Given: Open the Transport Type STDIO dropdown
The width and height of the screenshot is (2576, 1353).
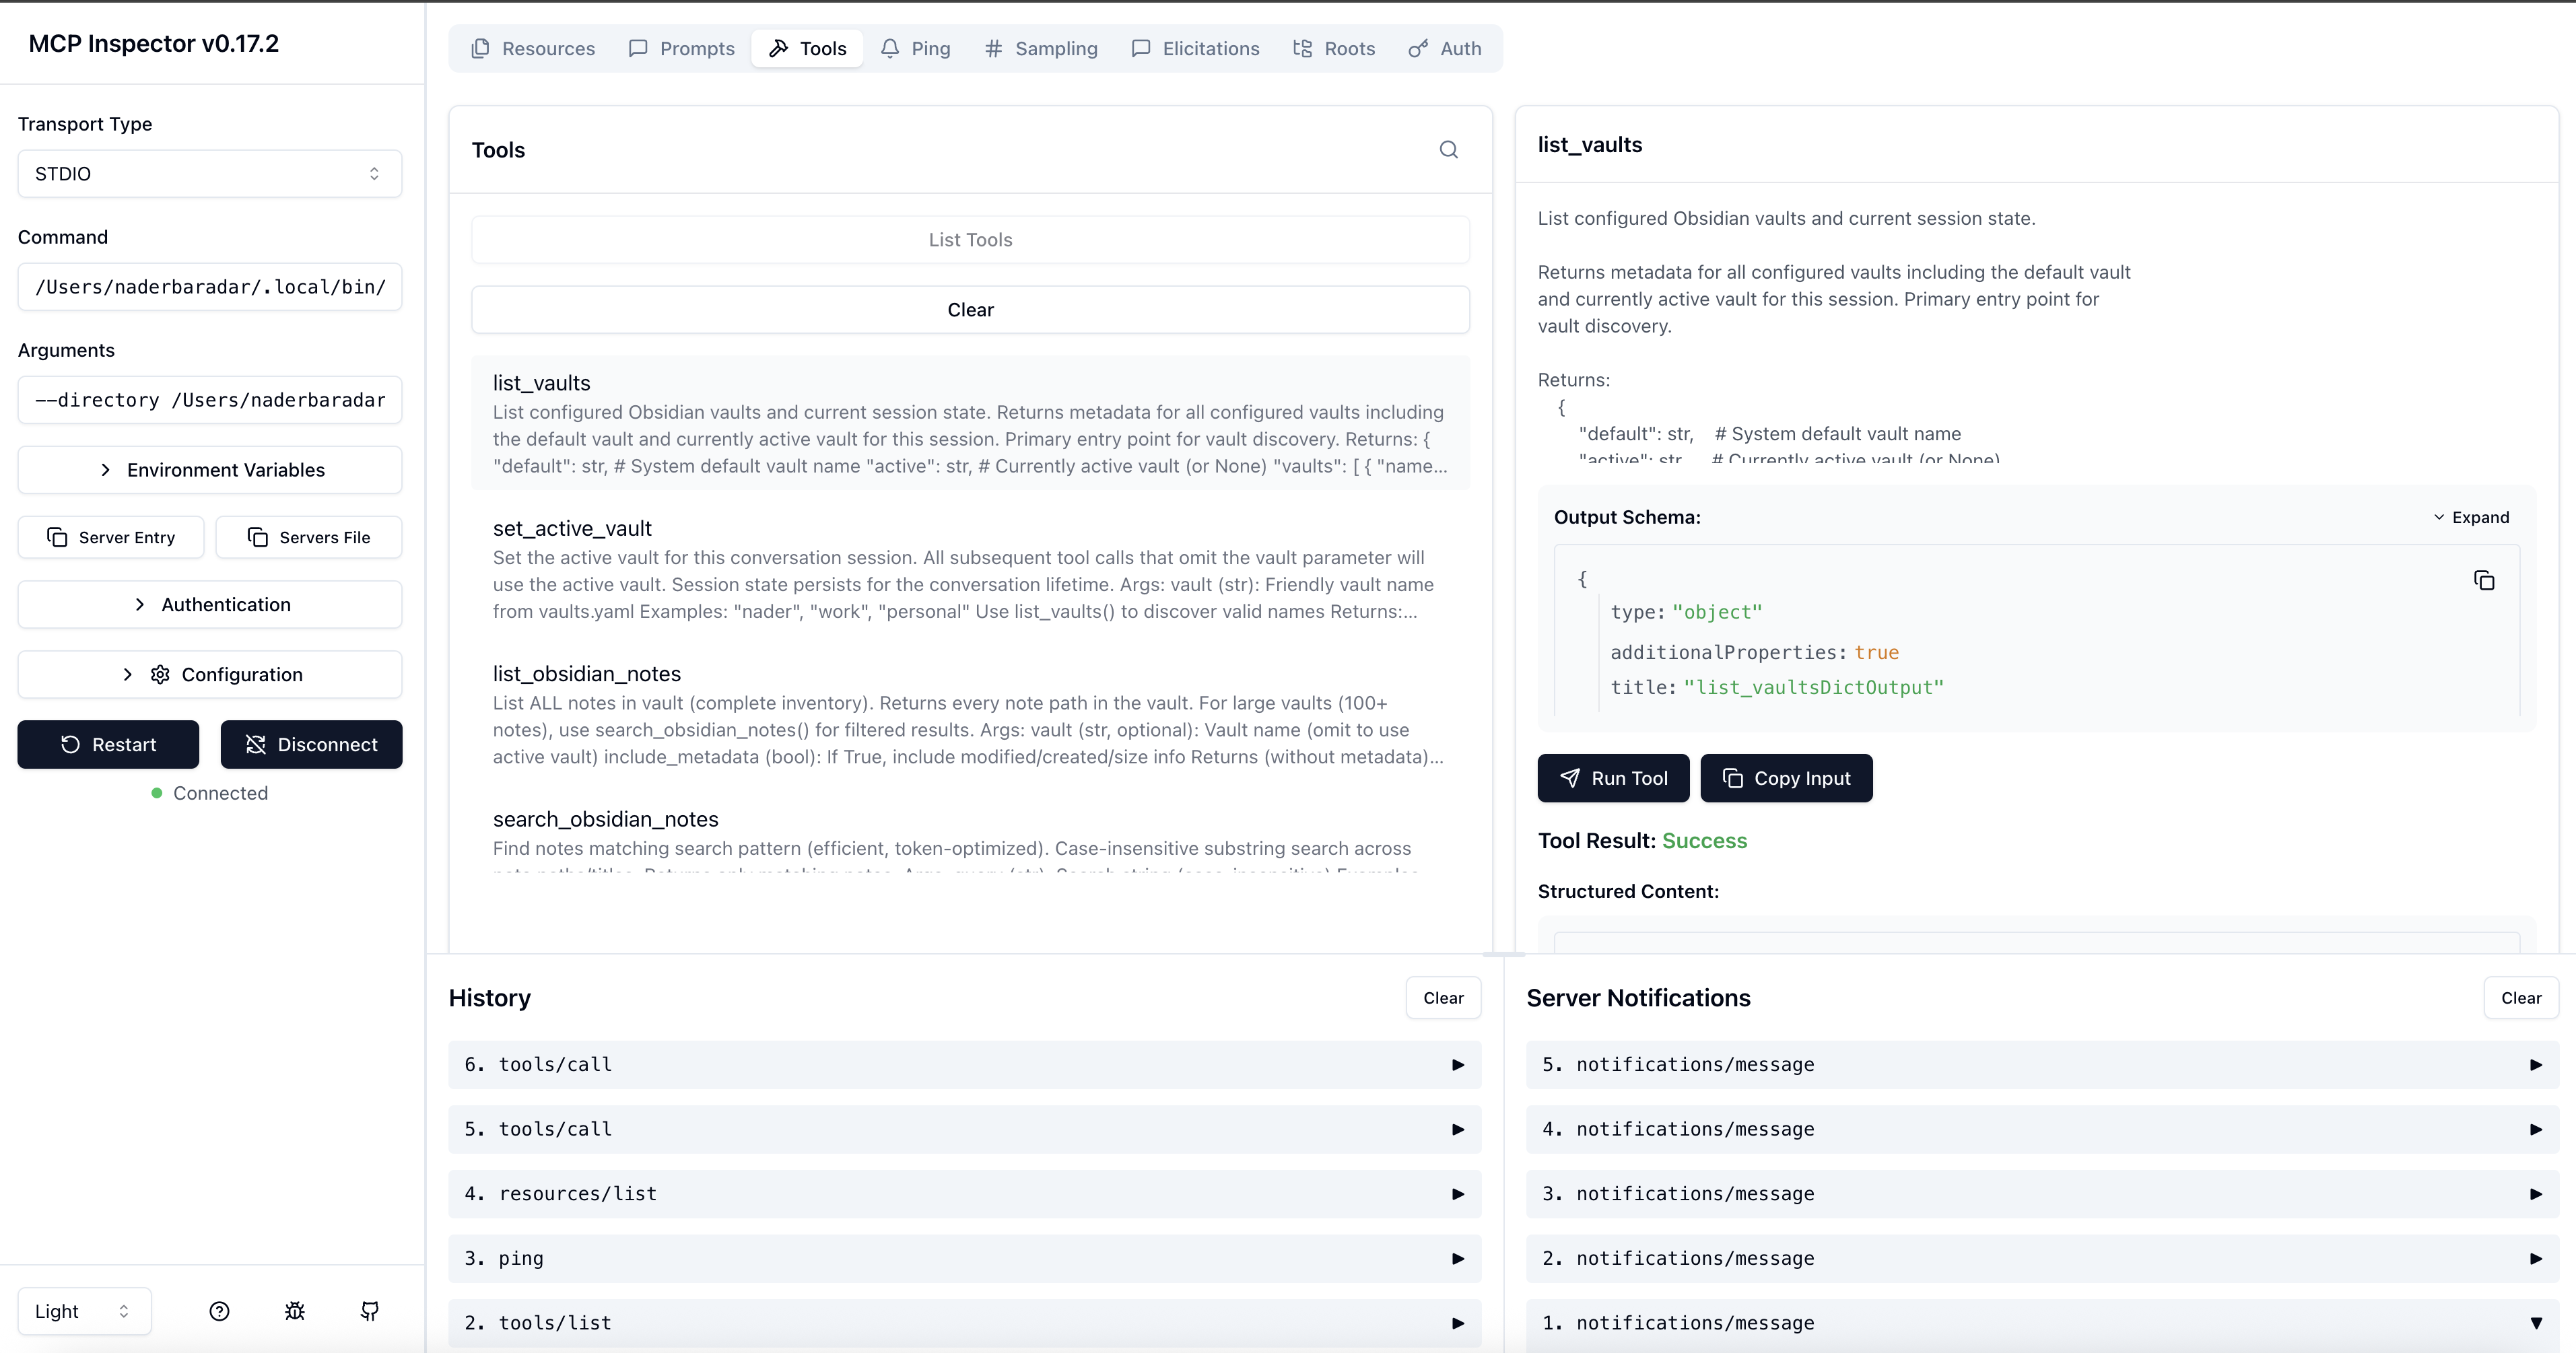Looking at the screenshot, I should [210, 174].
